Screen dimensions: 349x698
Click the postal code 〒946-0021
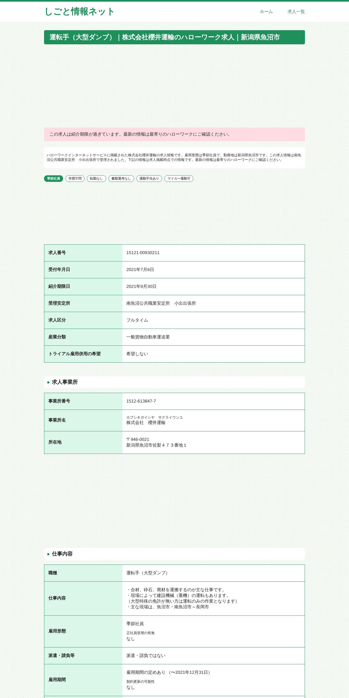point(138,440)
